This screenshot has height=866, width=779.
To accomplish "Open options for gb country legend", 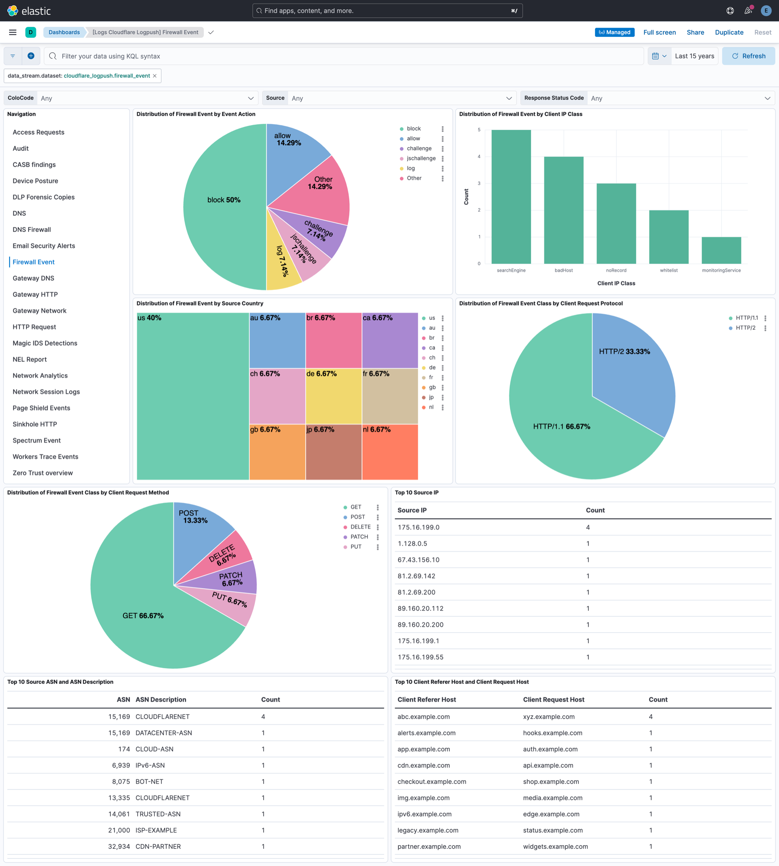I will pyautogui.click(x=442, y=388).
